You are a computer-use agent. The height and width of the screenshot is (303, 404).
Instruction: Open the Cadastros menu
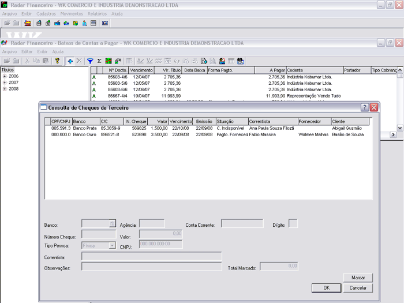[x=46, y=13]
